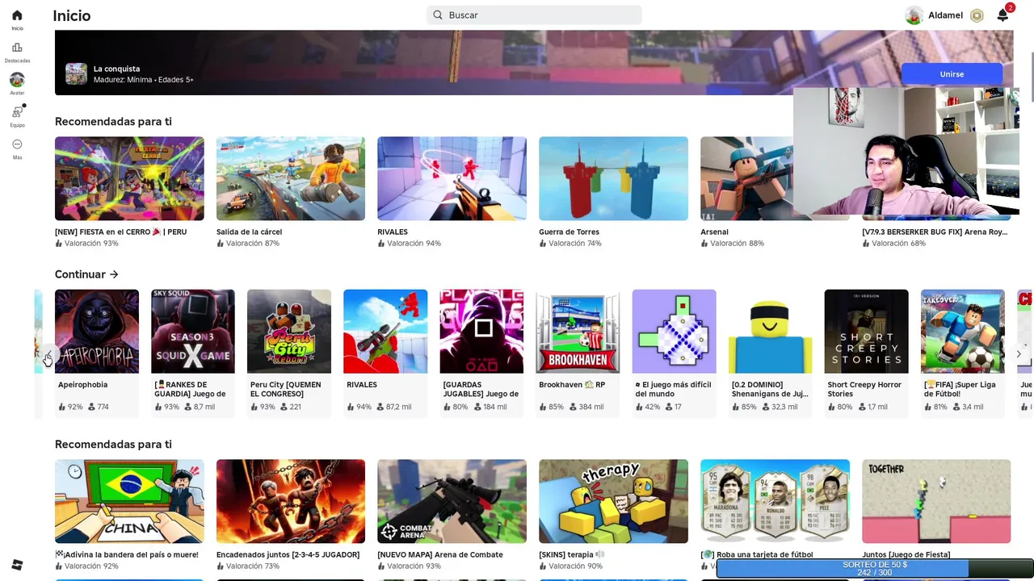Open the notifications bell
Screen dimensions: 1034x581
click(x=1002, y=15)
